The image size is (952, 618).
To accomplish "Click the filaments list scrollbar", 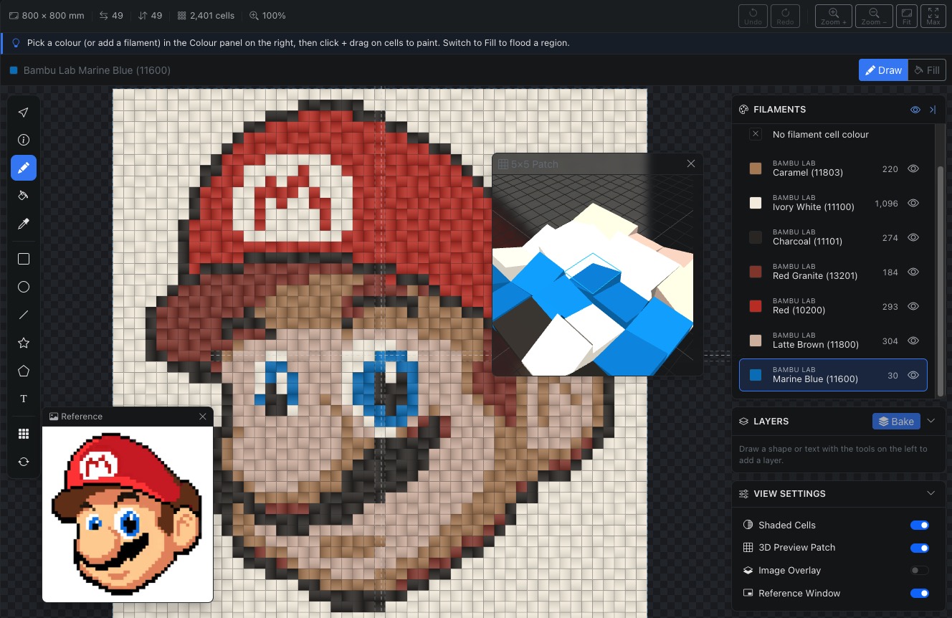I will pos(941,280).
